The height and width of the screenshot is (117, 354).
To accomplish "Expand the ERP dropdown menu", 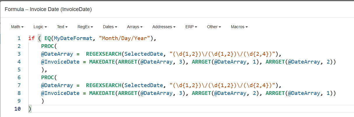I will coord(191,27).
